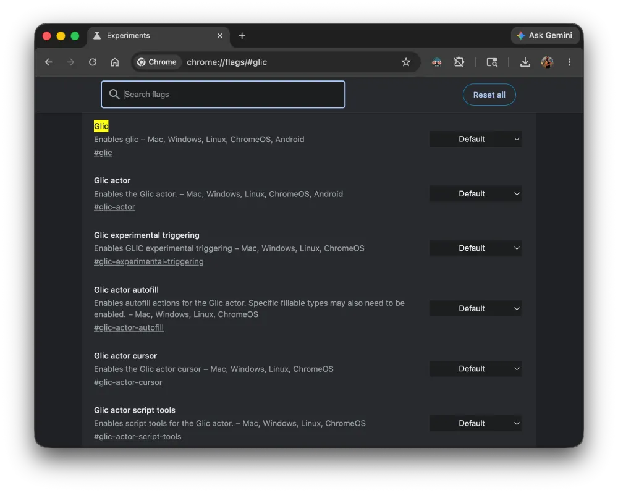Viewport: 618px width, 493px height.
Task: Click the window's yellow minimize button
Action: point(61,36)
